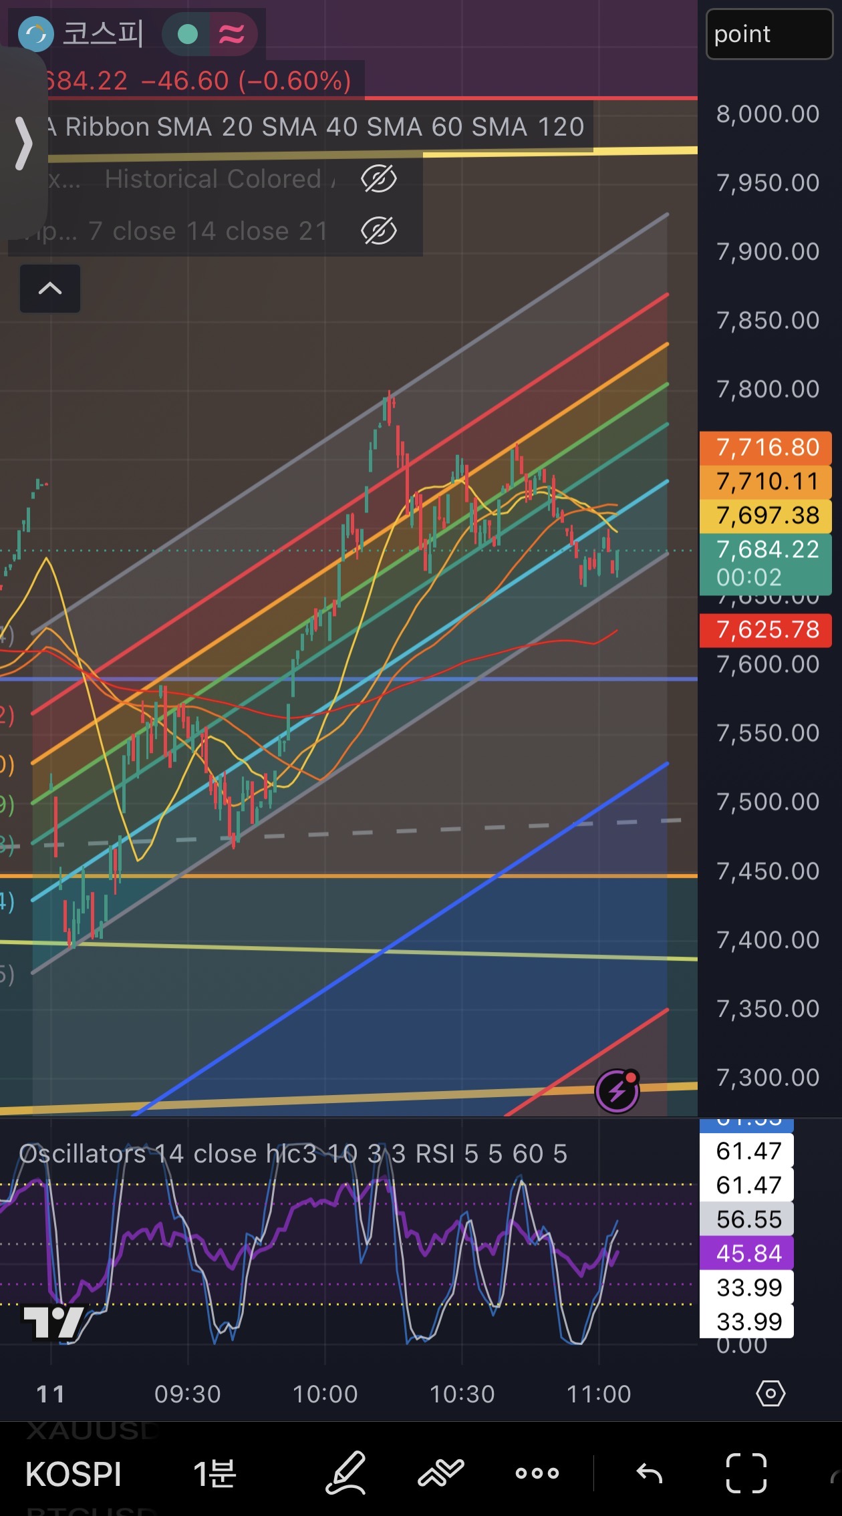
Task: Select the 7,625.78 red price label
Action: pyautogui.click(x=766, y=629)
